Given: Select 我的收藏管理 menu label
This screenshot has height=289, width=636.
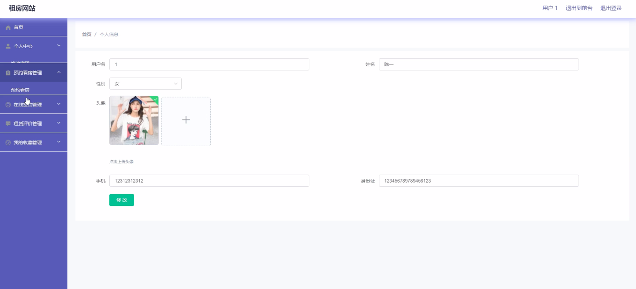Looking at the screenshot, I should [x=28, y=143].
